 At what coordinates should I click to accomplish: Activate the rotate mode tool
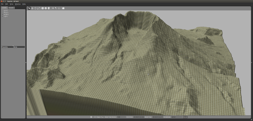(35, 8)
